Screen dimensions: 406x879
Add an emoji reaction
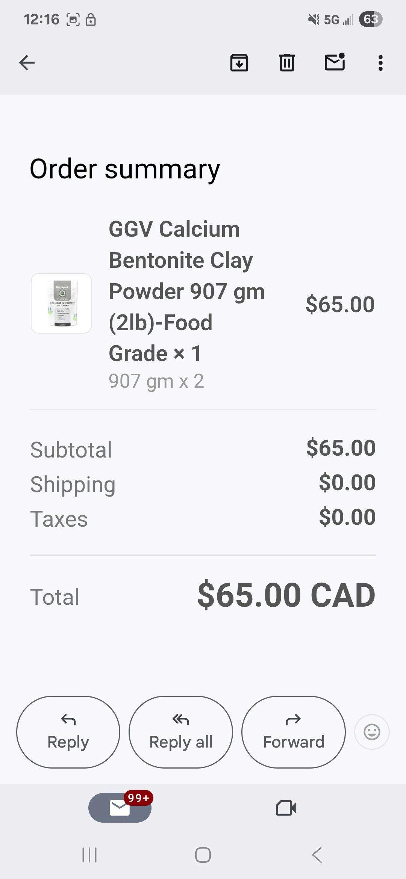[372, 732]
